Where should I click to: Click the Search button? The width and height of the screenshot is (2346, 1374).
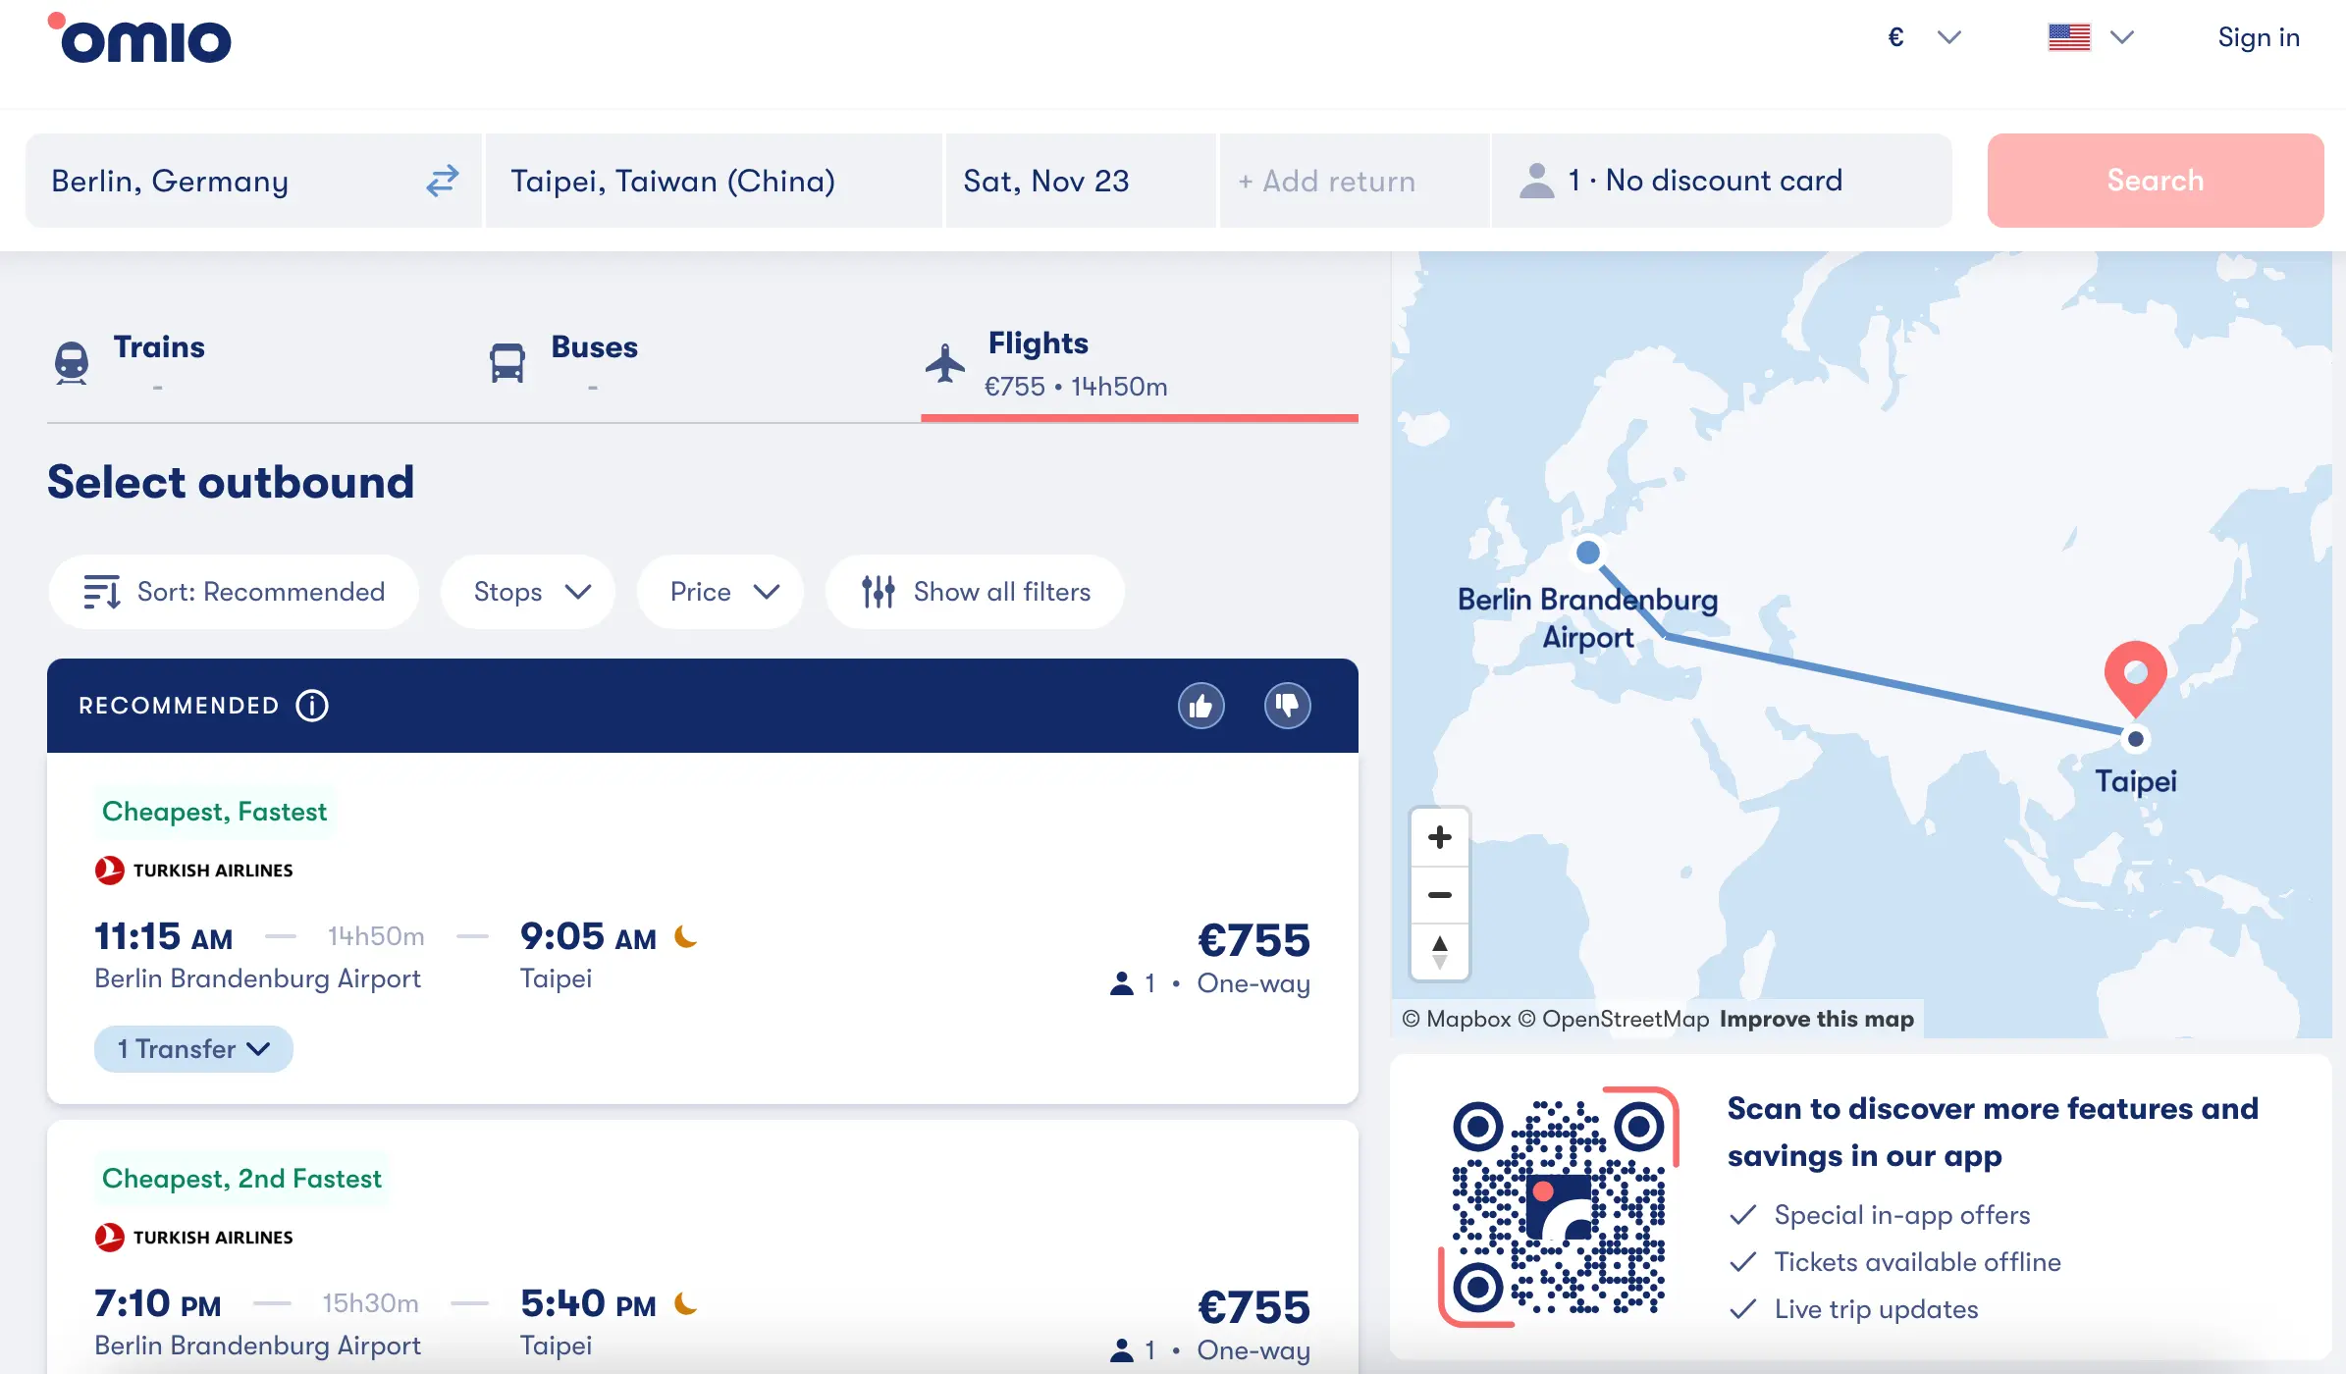click(x=2157, y=180)
